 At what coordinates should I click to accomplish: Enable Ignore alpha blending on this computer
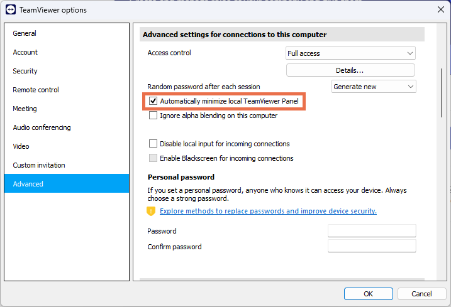[153, 116]
